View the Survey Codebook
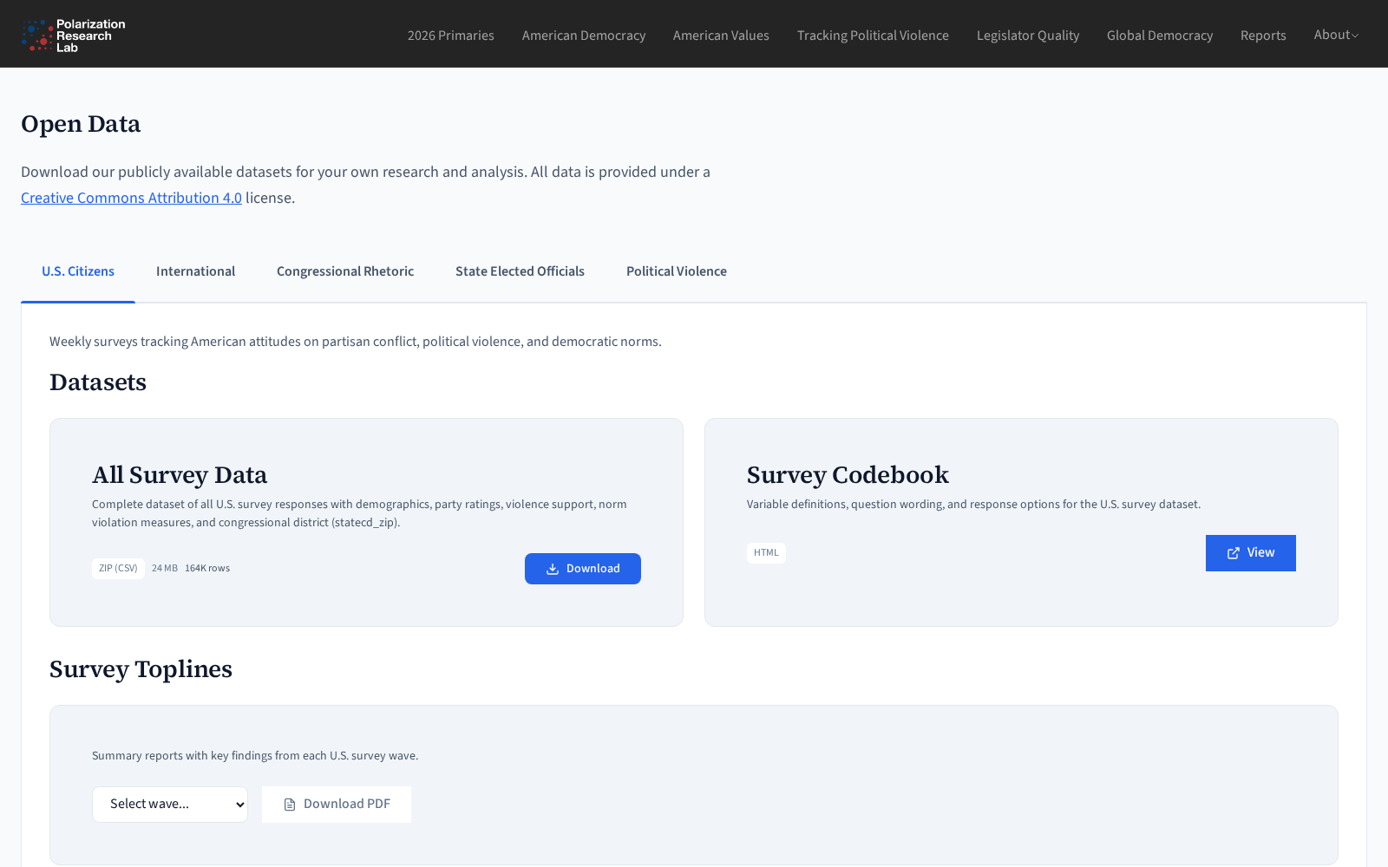1388x867 pixels. click(1251, 553)
